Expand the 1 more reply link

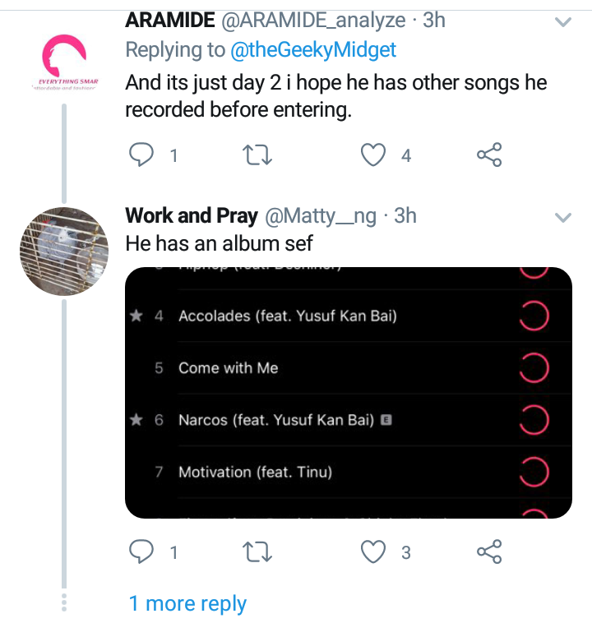(187, 604)
